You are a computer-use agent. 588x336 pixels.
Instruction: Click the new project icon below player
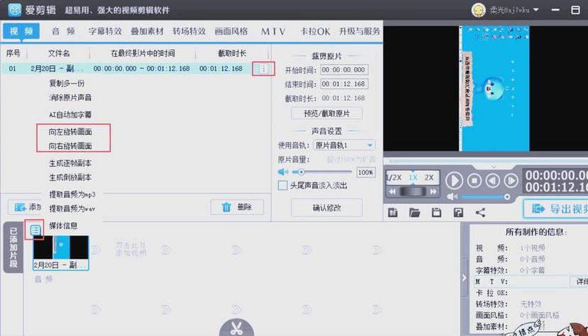pyautogui.click(x=393, y=212)
